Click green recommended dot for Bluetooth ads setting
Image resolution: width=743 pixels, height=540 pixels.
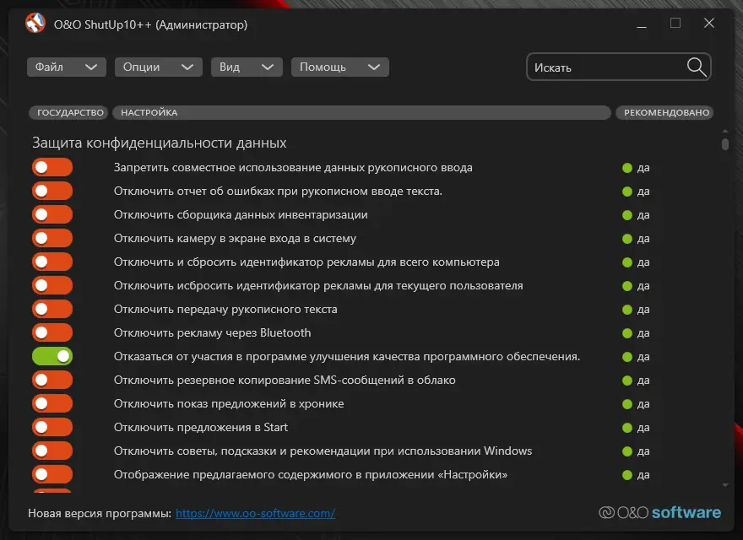coord(627,333)
